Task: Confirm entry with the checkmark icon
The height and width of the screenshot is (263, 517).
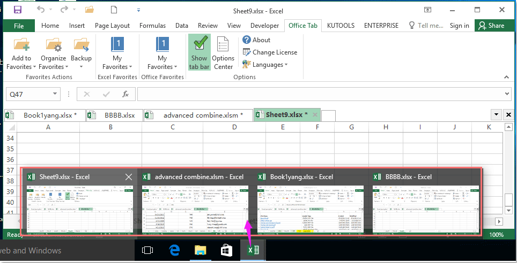Action: (106, 95)
